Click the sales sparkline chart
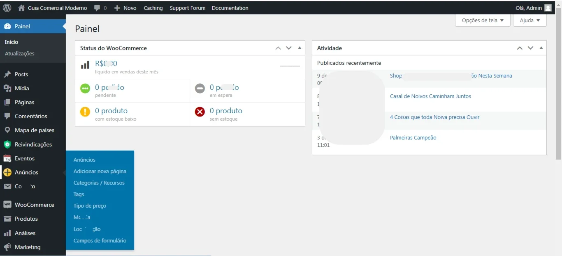This screenshot has height=256, width=562. tap(290, 65)
